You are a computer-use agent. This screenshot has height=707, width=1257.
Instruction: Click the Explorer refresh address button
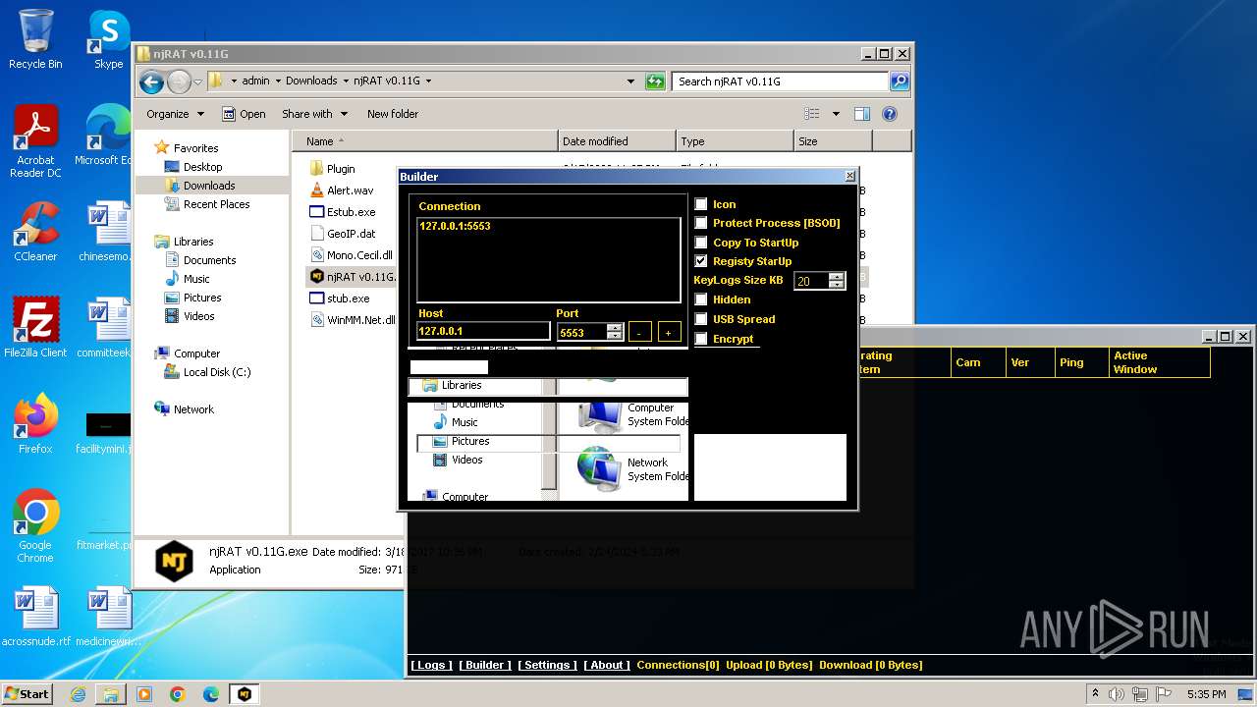[x=655, y=82]
